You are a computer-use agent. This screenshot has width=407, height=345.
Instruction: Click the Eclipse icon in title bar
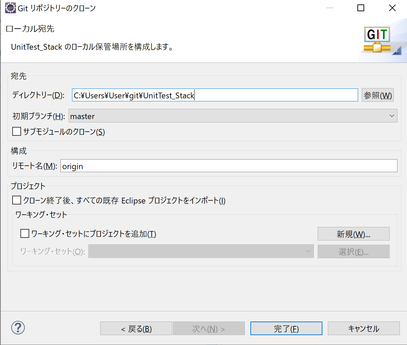(11, 8)
